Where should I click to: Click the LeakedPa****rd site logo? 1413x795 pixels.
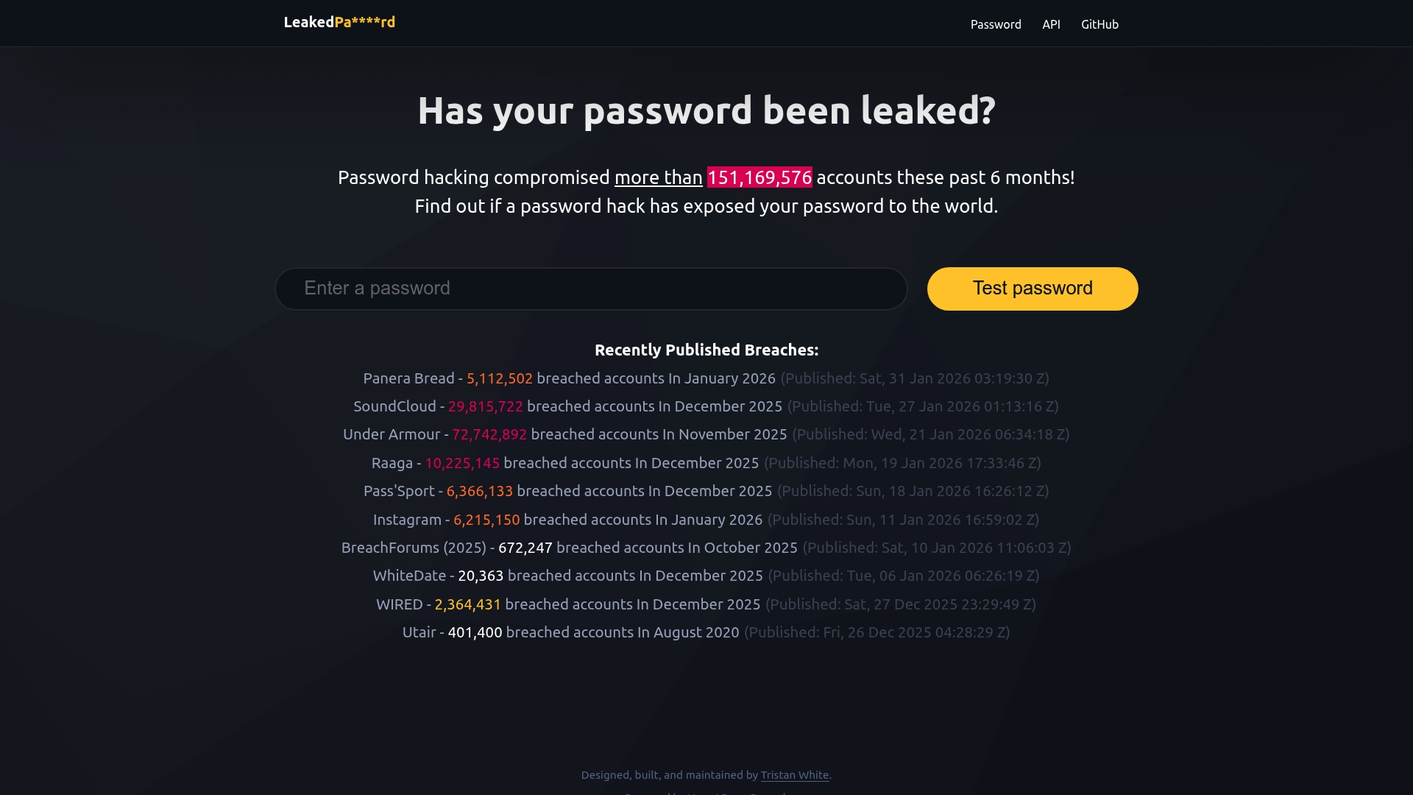pos(339,22)
